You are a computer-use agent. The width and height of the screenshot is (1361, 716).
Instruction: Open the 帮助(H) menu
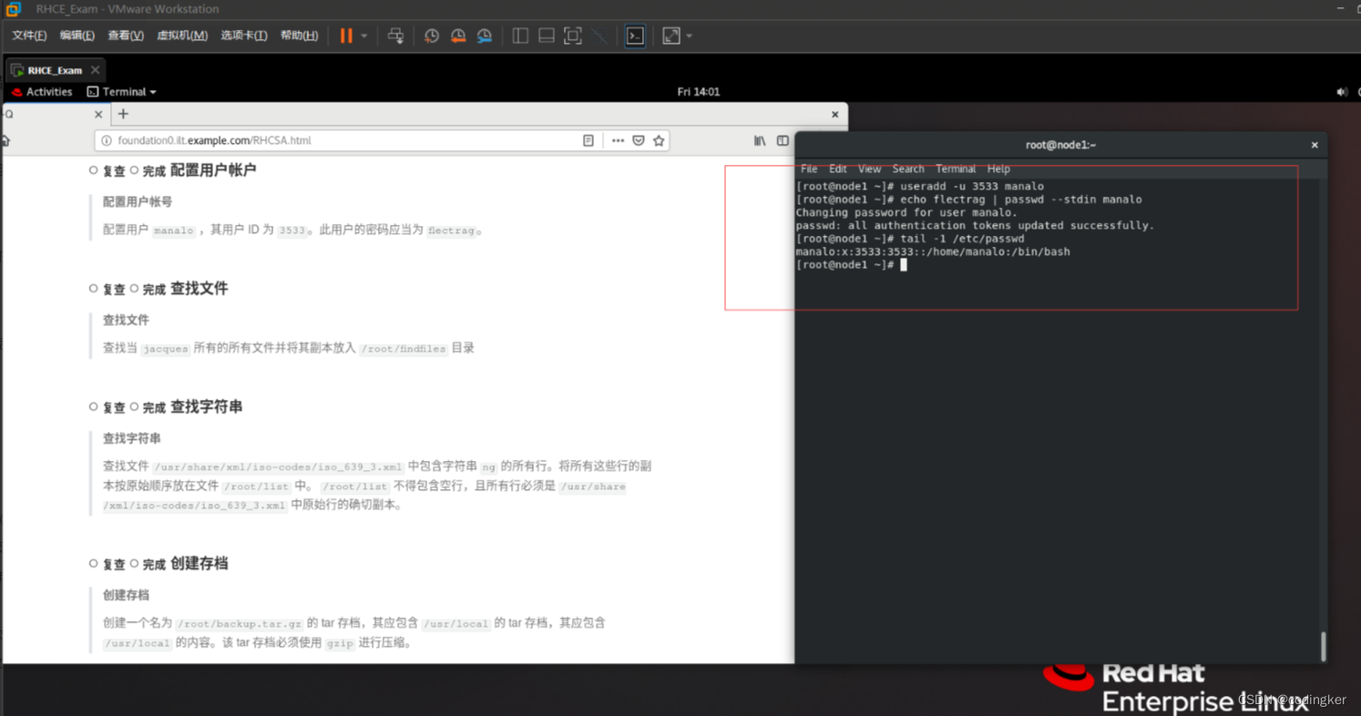click(x=300, y=36)
